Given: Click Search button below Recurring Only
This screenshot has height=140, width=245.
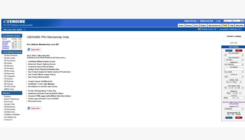Looking at the screenshot, I should 229,118.
